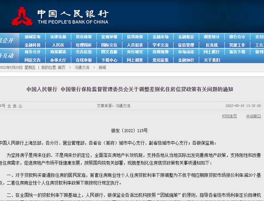
Task: Click the 文章来源：沟通交流 source text
Action: pyautogui.click(x=114, y=106)
